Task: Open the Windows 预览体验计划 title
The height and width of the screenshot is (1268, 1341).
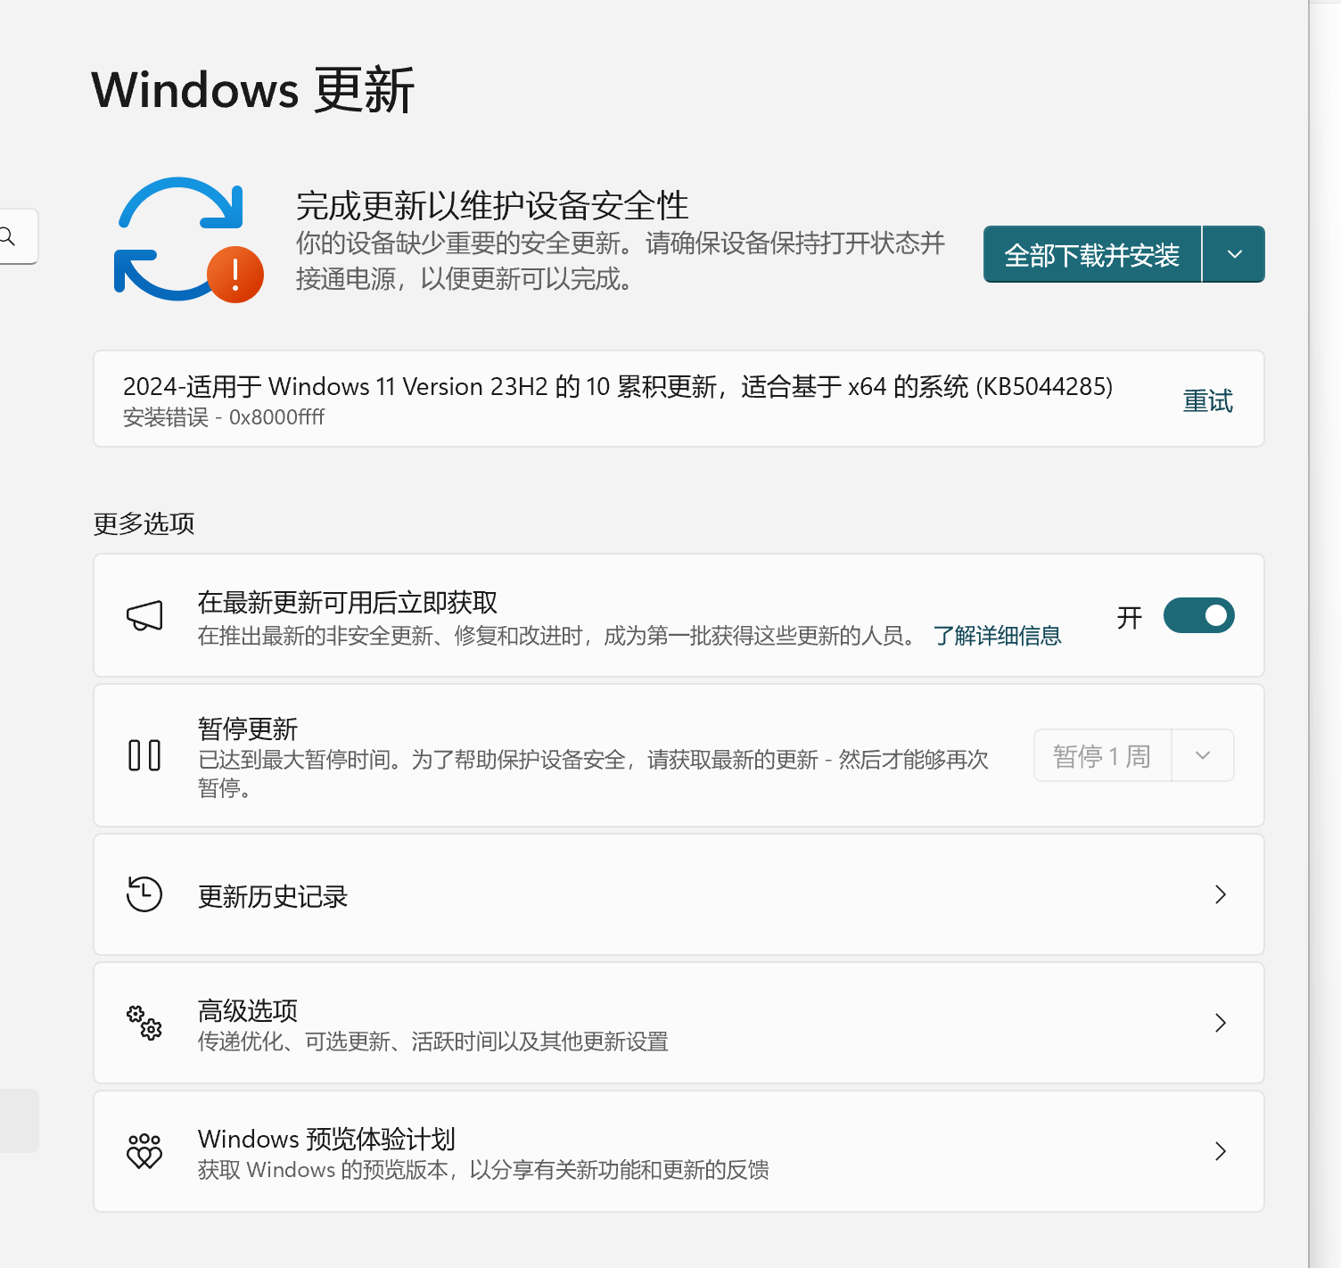Action: coord(326,1139)
